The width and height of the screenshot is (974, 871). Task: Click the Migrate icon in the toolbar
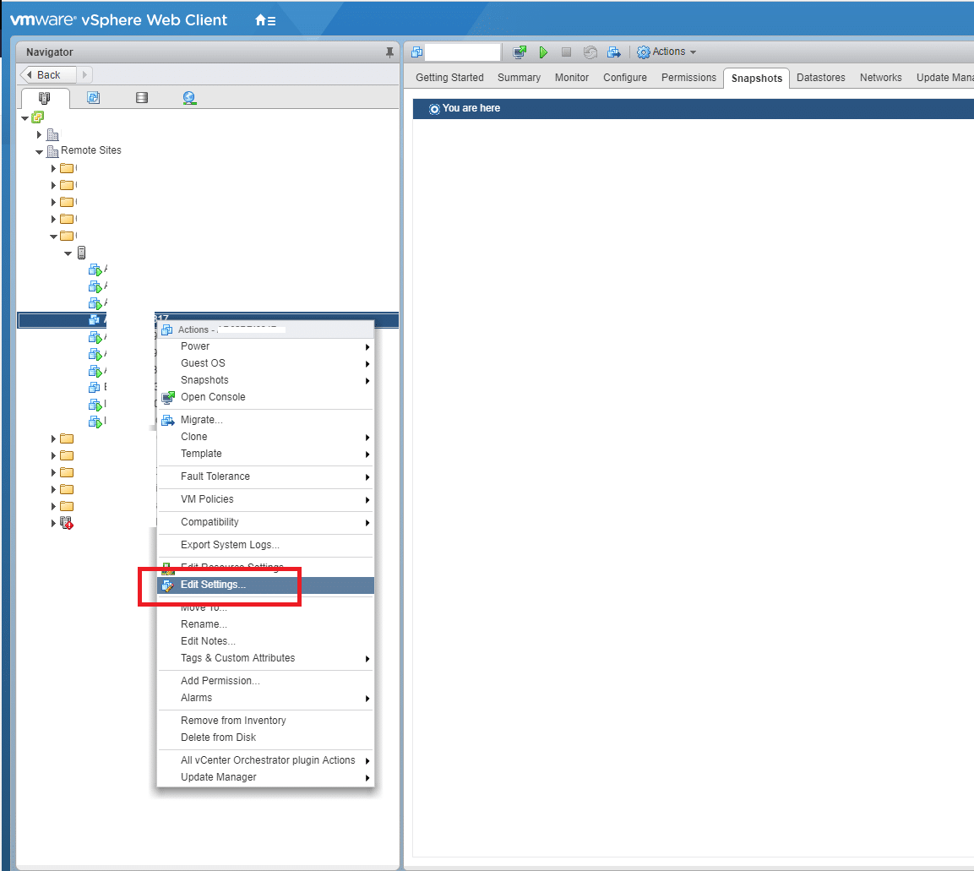[614, 52]
